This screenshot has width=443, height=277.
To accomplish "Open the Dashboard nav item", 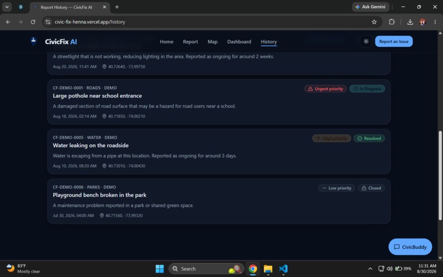I will coord(239,42).
